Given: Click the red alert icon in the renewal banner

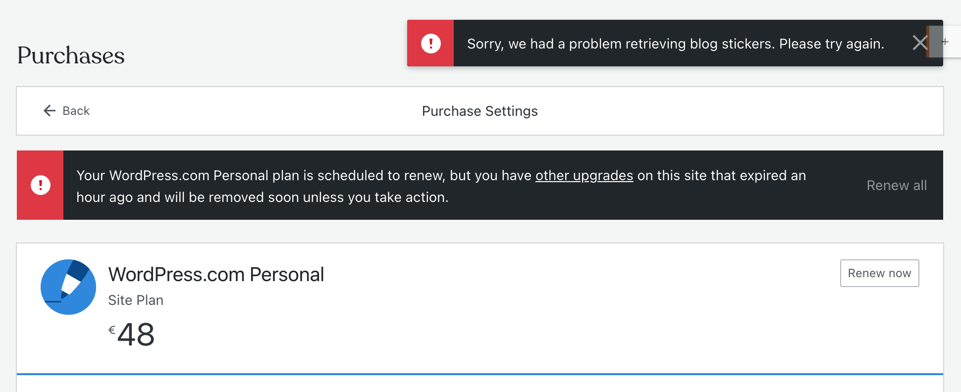Looking at the screenshot, I should pyautogui.click(x=40, y=185).
